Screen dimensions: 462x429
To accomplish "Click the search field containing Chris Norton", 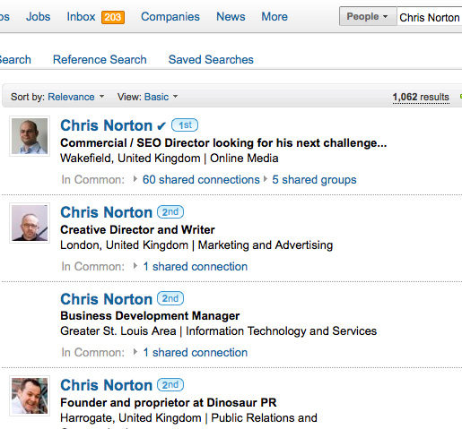I will [430, 17].
